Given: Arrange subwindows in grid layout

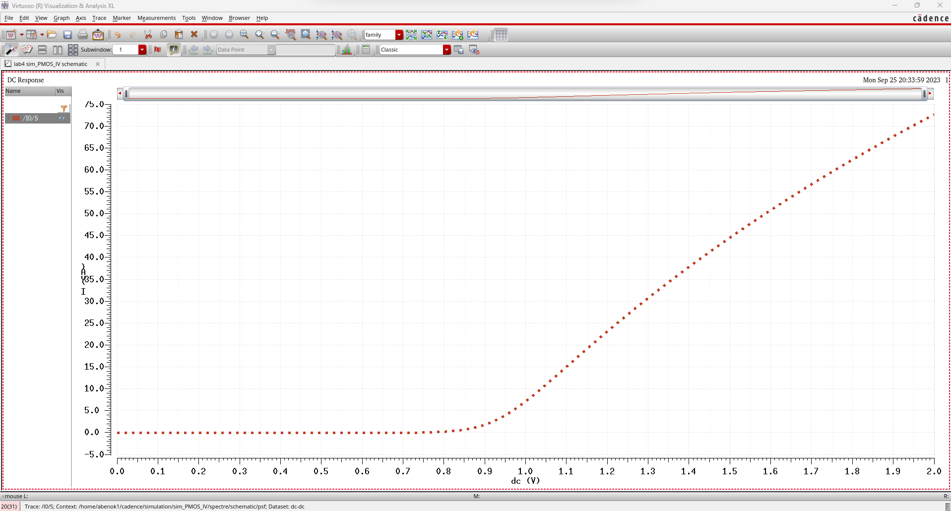Looking at the screenshot, I should coord(73,50).
